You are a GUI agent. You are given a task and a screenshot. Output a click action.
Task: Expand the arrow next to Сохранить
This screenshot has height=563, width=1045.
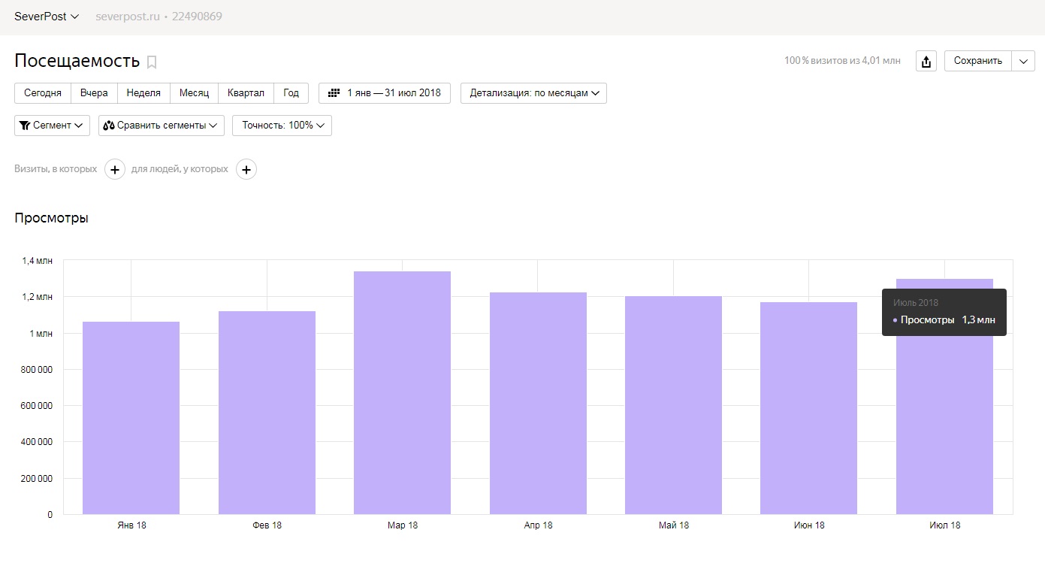[x=1023, y=62]
